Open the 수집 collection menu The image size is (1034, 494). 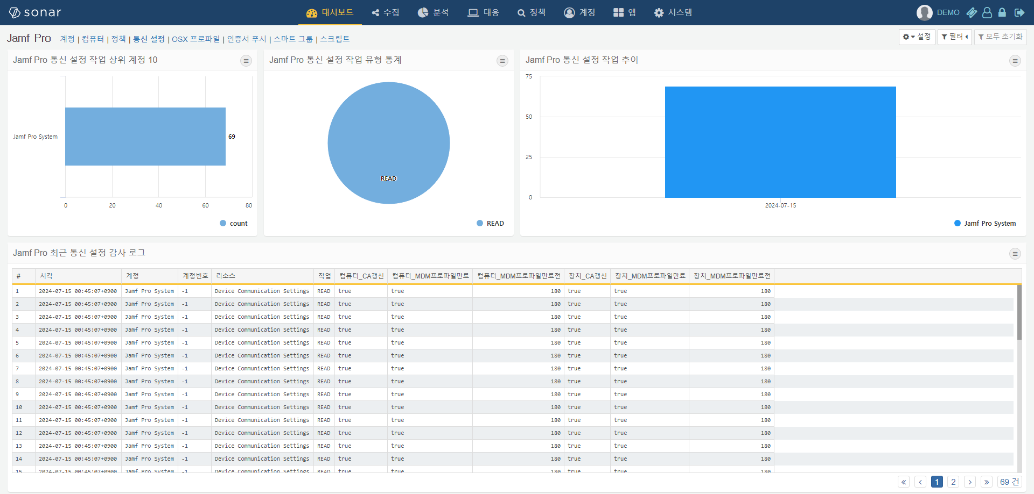(386, 12)
